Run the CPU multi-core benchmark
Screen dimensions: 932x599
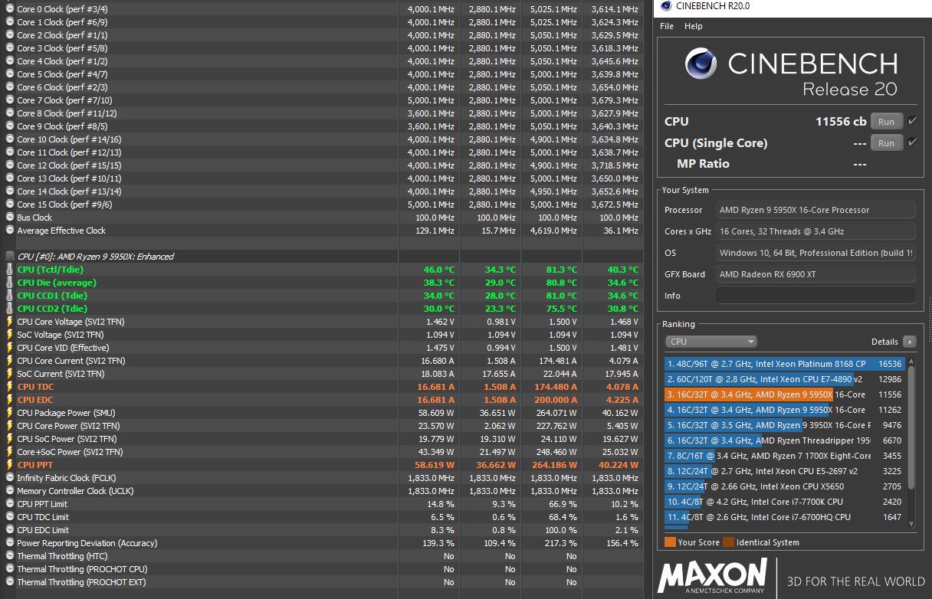point(886,122)
